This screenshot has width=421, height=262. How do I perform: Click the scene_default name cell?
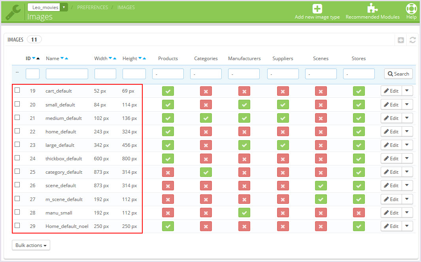tap(61, 185)
